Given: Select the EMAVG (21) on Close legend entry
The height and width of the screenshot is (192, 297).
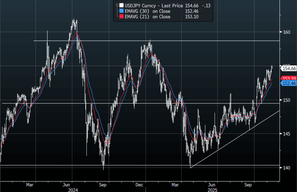Looking at the screenshot, I should click(x=148, y=17).
